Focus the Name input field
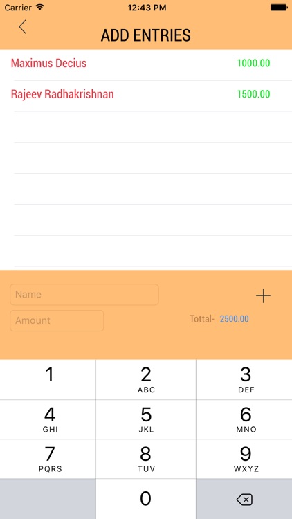 (84, 295)
